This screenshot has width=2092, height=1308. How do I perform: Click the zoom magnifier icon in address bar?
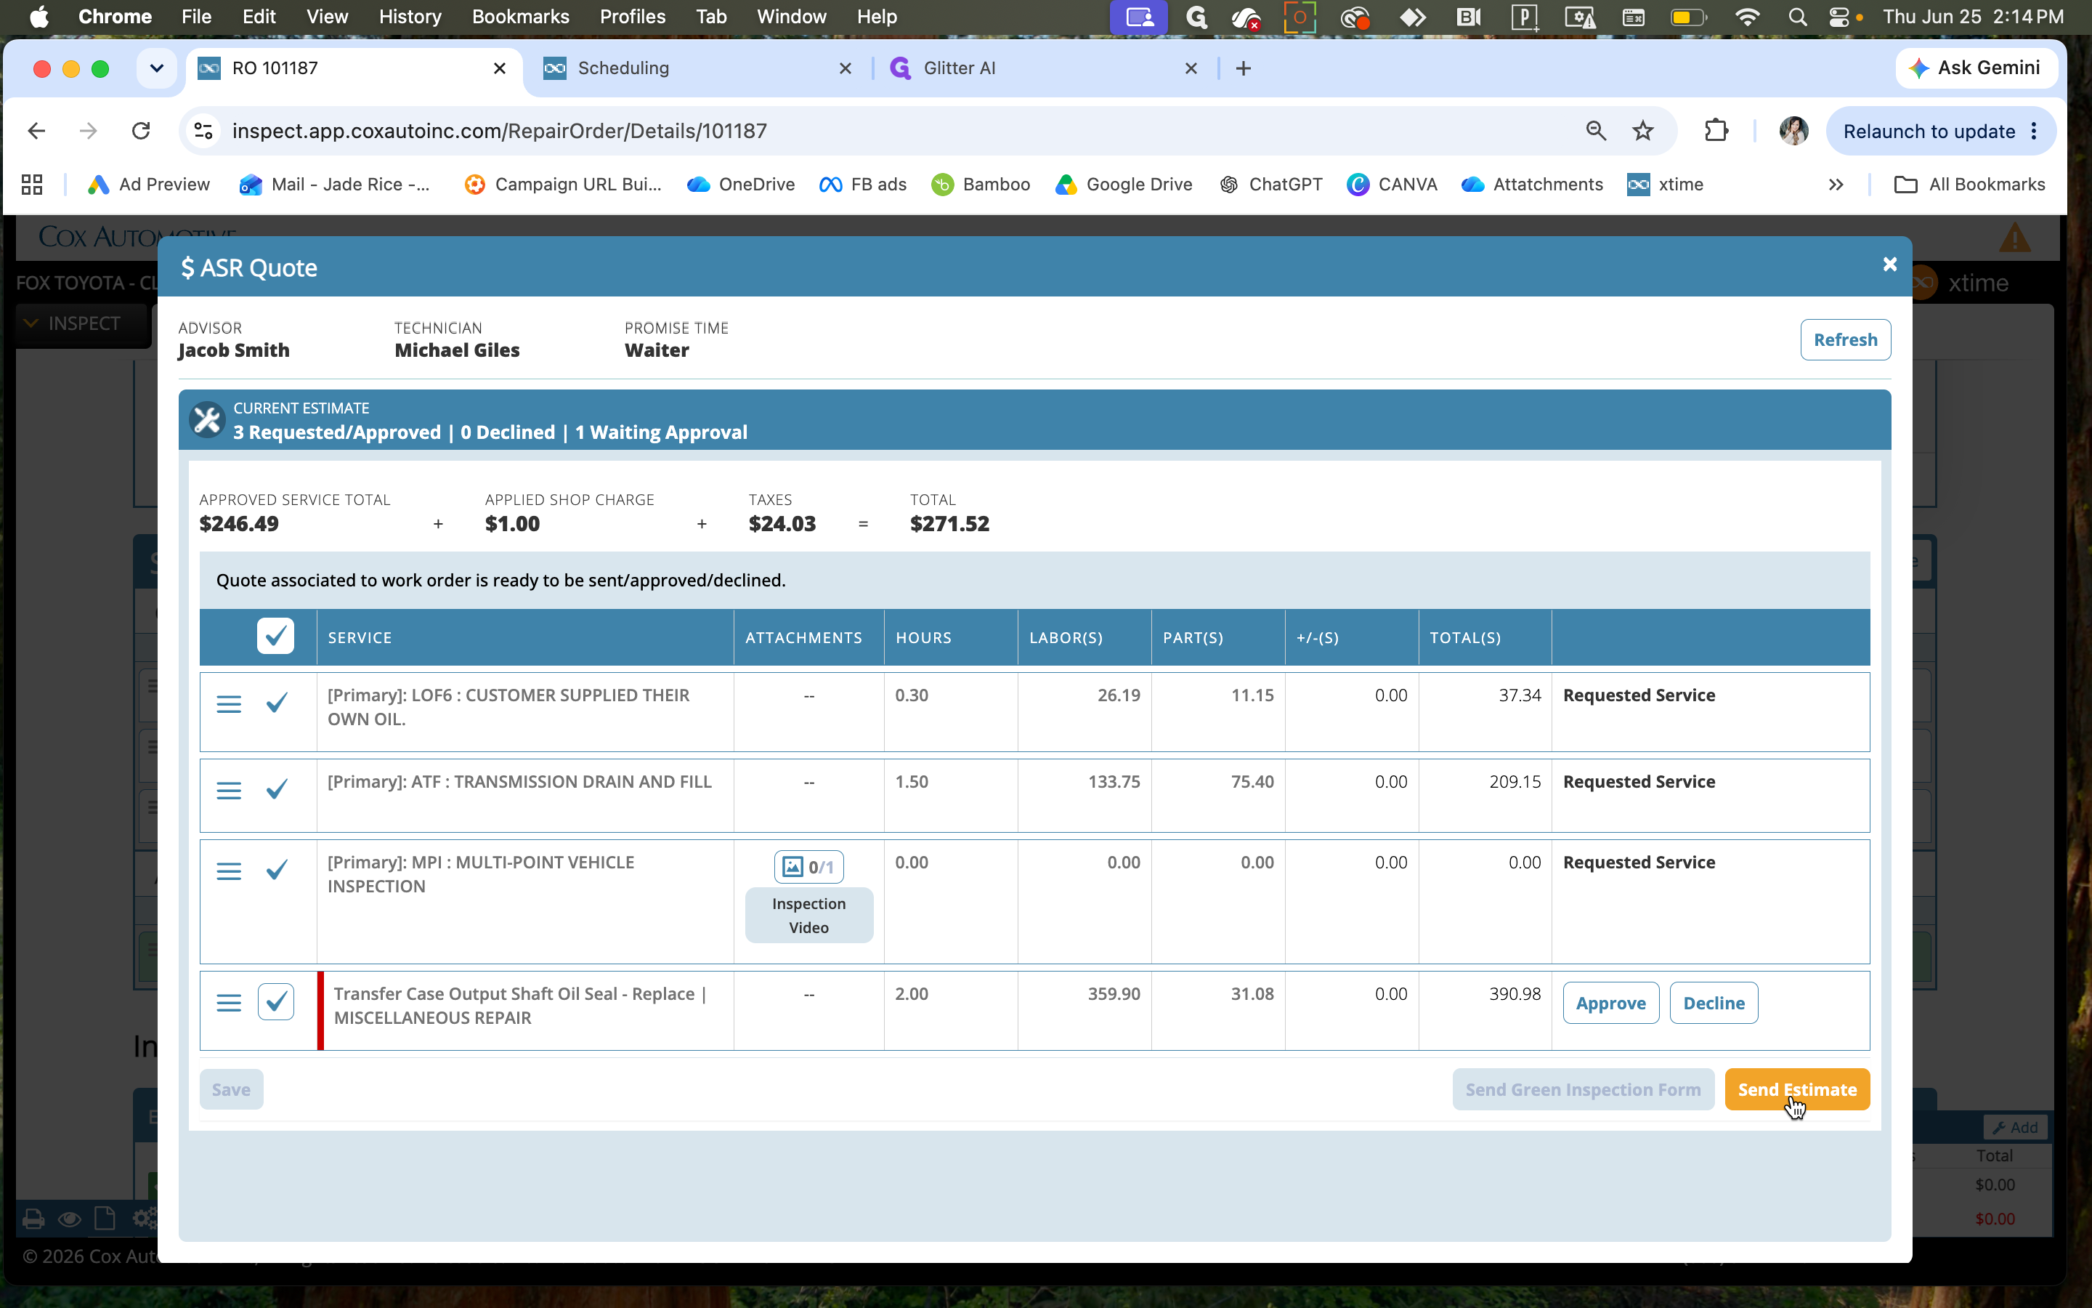click(1596, 131)
